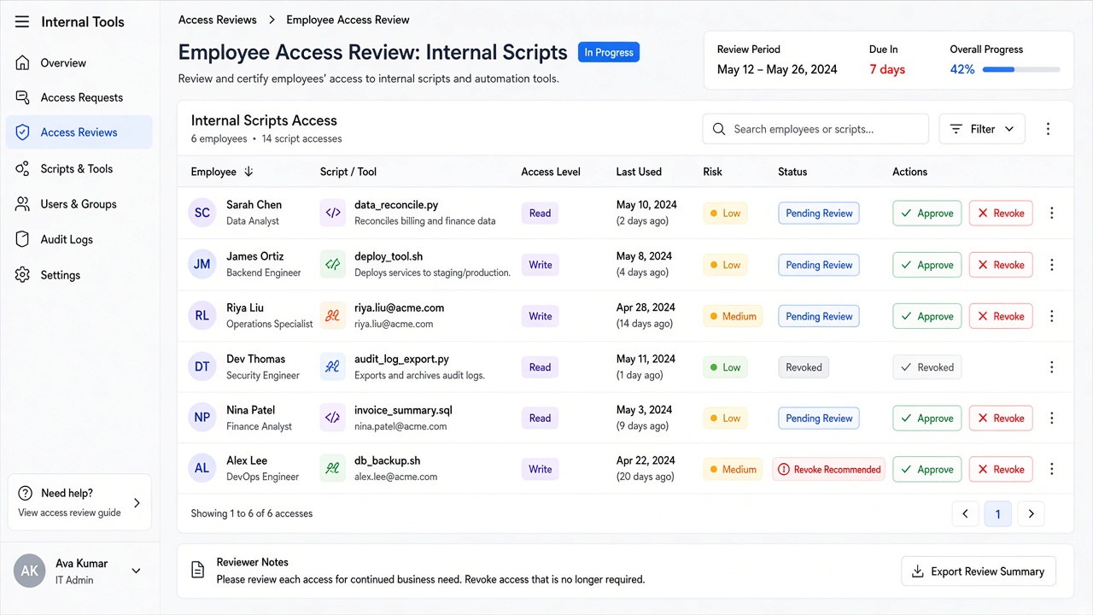Revoke James Ortiz's deploy_tool.sh access
The image size is (1093, 615).
tap(1001, 265)
